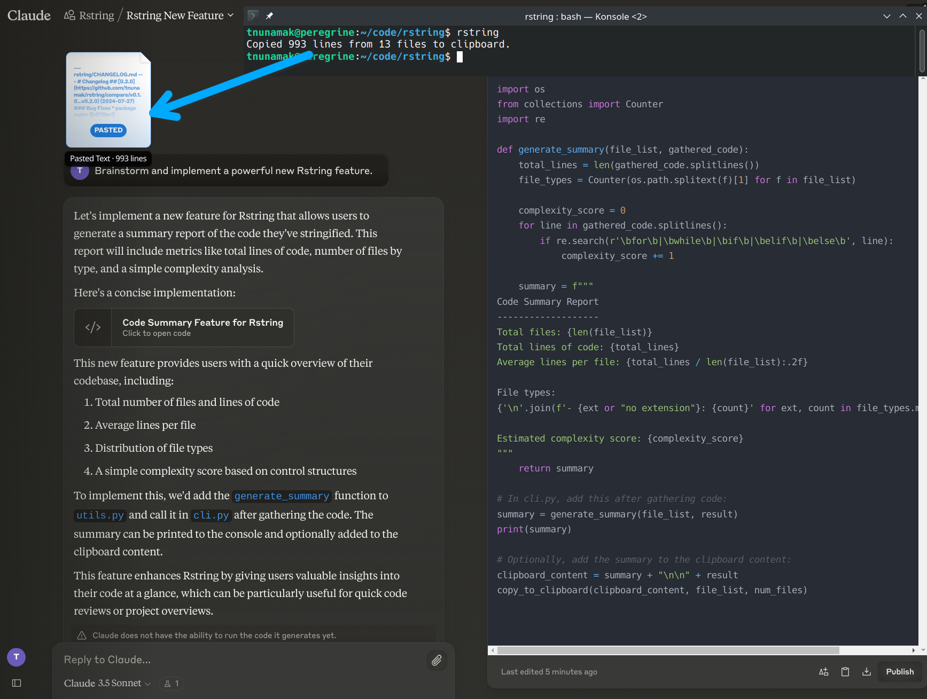Click the code brackets icon on artifact card

[93, 327]
